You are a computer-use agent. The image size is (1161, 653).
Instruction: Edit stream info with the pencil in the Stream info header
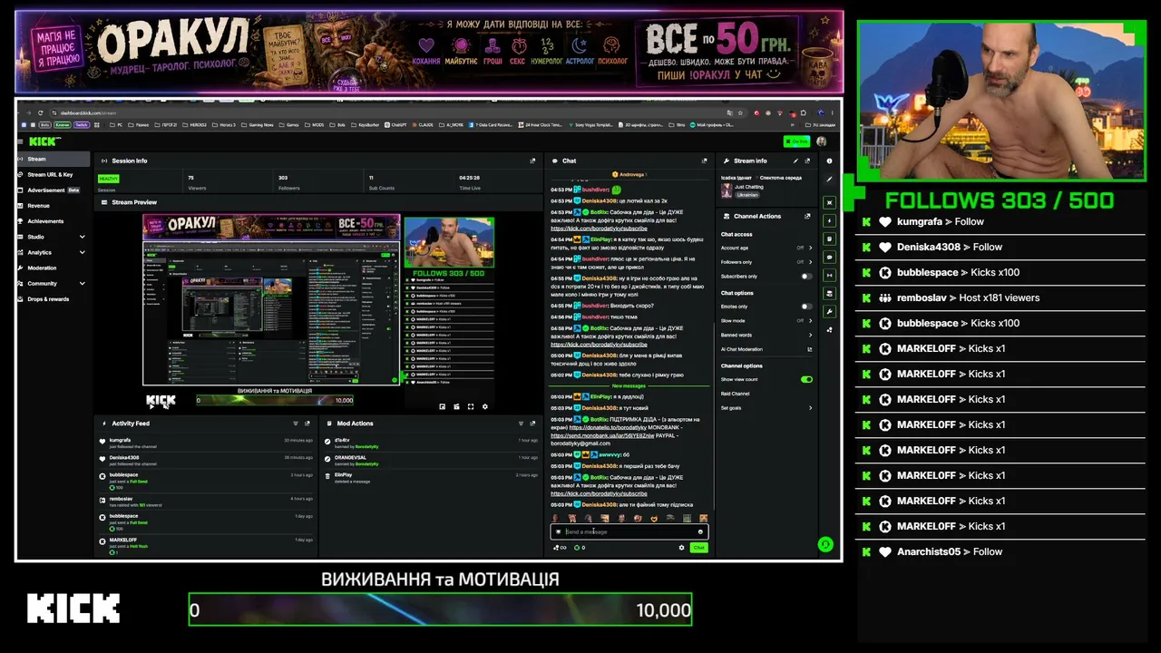(x=795, y=161)
